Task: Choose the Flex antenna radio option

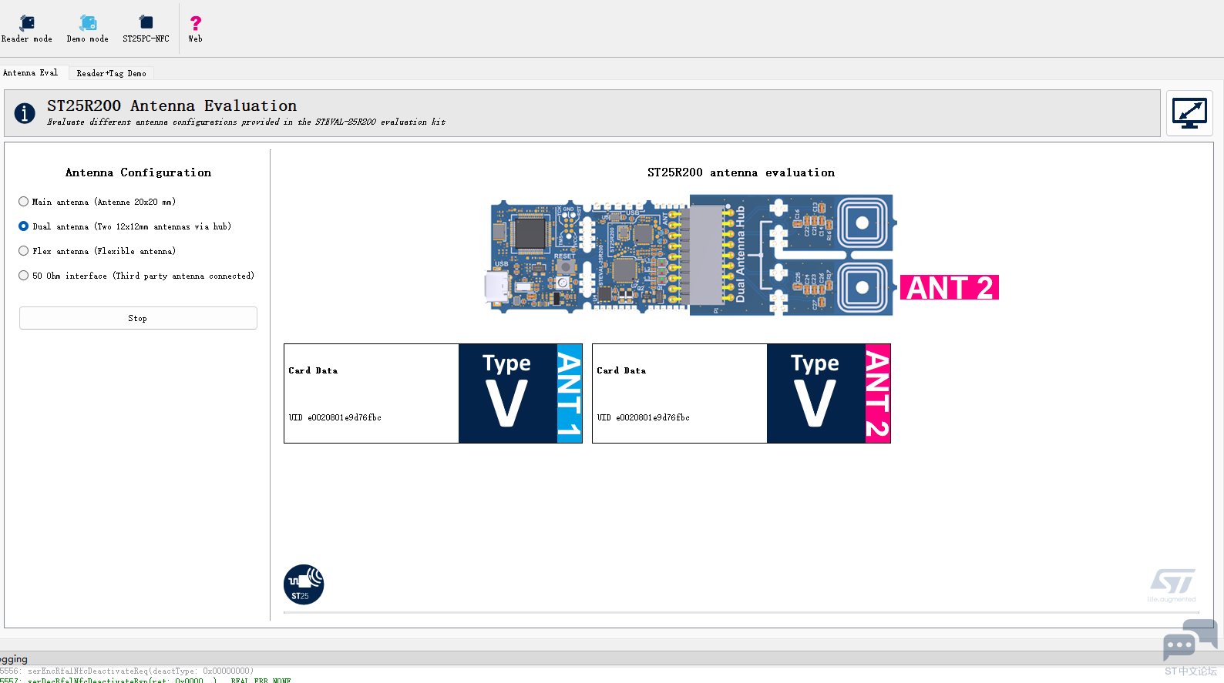Action: 97,251
